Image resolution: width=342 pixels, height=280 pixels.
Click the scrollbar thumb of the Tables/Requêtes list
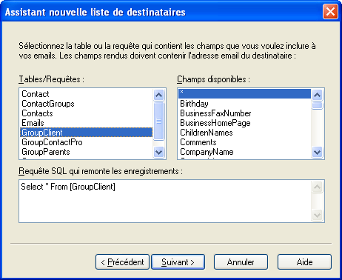[x=159, y=121]
